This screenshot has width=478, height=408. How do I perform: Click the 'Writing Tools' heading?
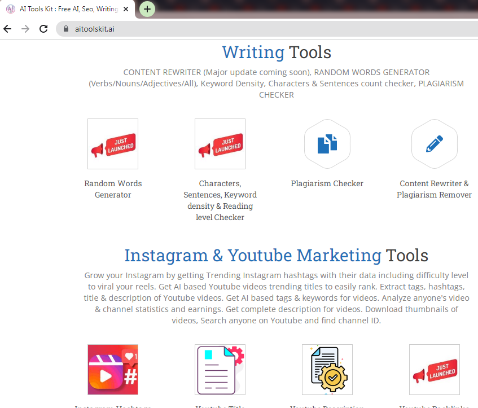(277, 52)
